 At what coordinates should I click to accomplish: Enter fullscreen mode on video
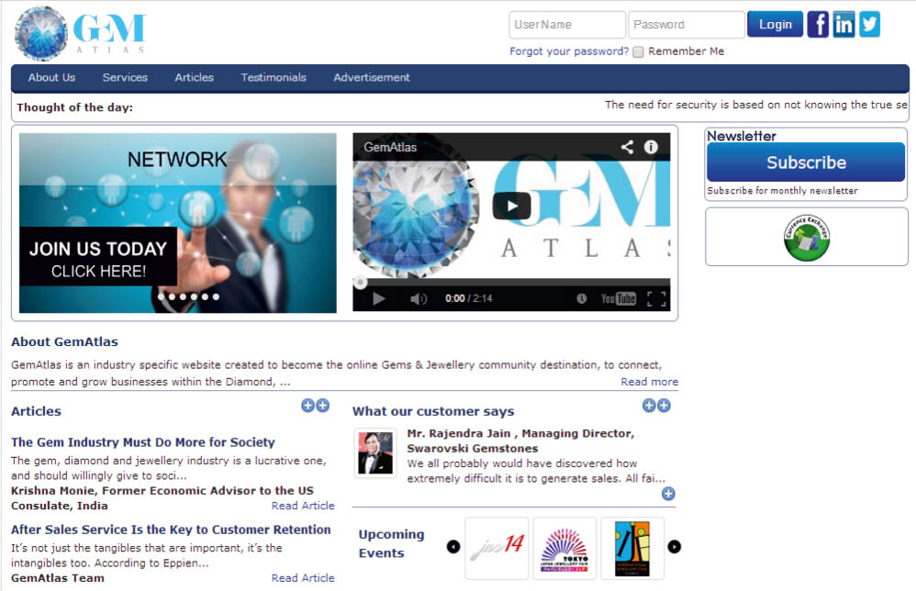point(656,299)
